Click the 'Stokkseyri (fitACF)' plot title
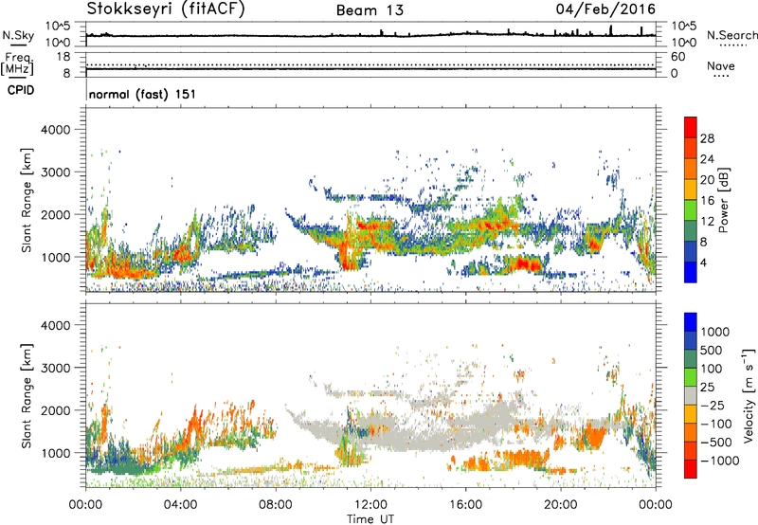The width and height of the screenshot is (758, 525). [x=166, y=9]
